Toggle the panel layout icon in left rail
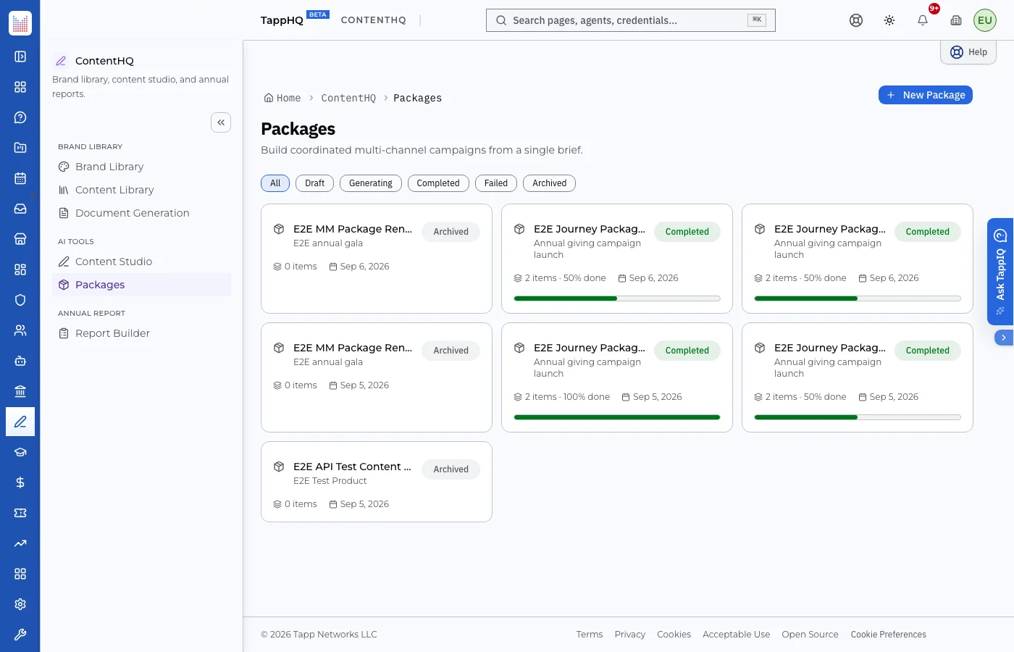The height and width of the screenshot is (652, 1014). point(20,57)
